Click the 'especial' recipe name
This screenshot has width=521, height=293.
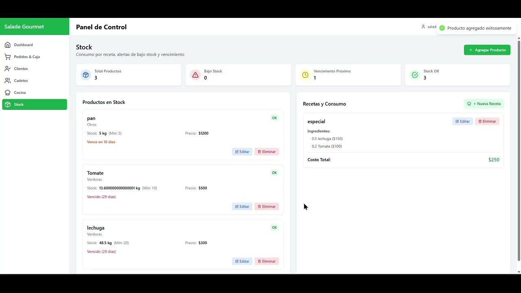tap(316, 121)
